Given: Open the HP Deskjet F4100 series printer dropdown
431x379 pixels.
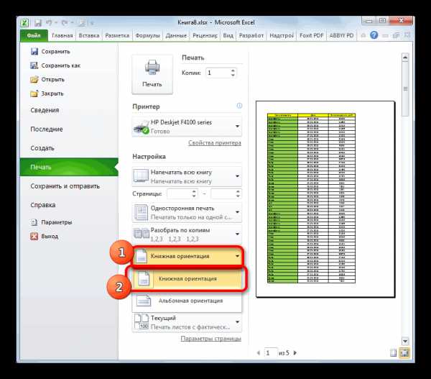Looking at the screenshot, I should (187, 127).
